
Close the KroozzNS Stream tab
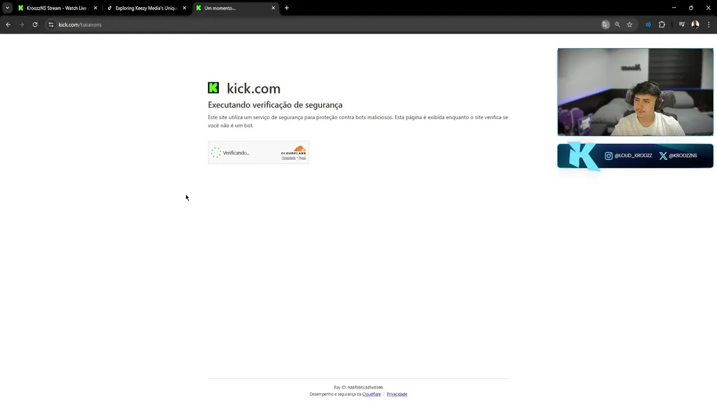click(95, 8)
